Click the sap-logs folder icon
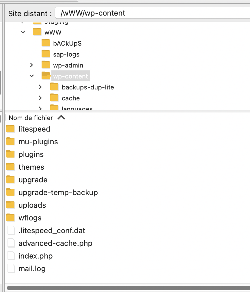 46,54
